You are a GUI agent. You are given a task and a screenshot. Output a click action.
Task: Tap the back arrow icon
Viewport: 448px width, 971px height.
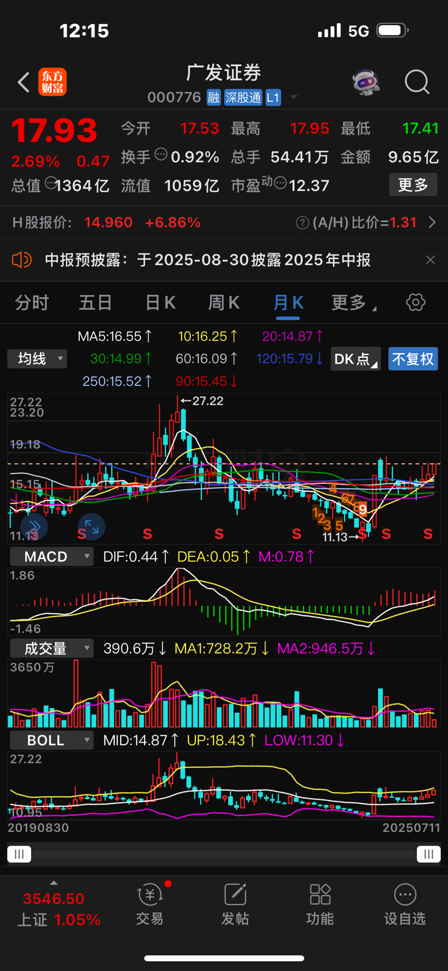click(23, 83)
